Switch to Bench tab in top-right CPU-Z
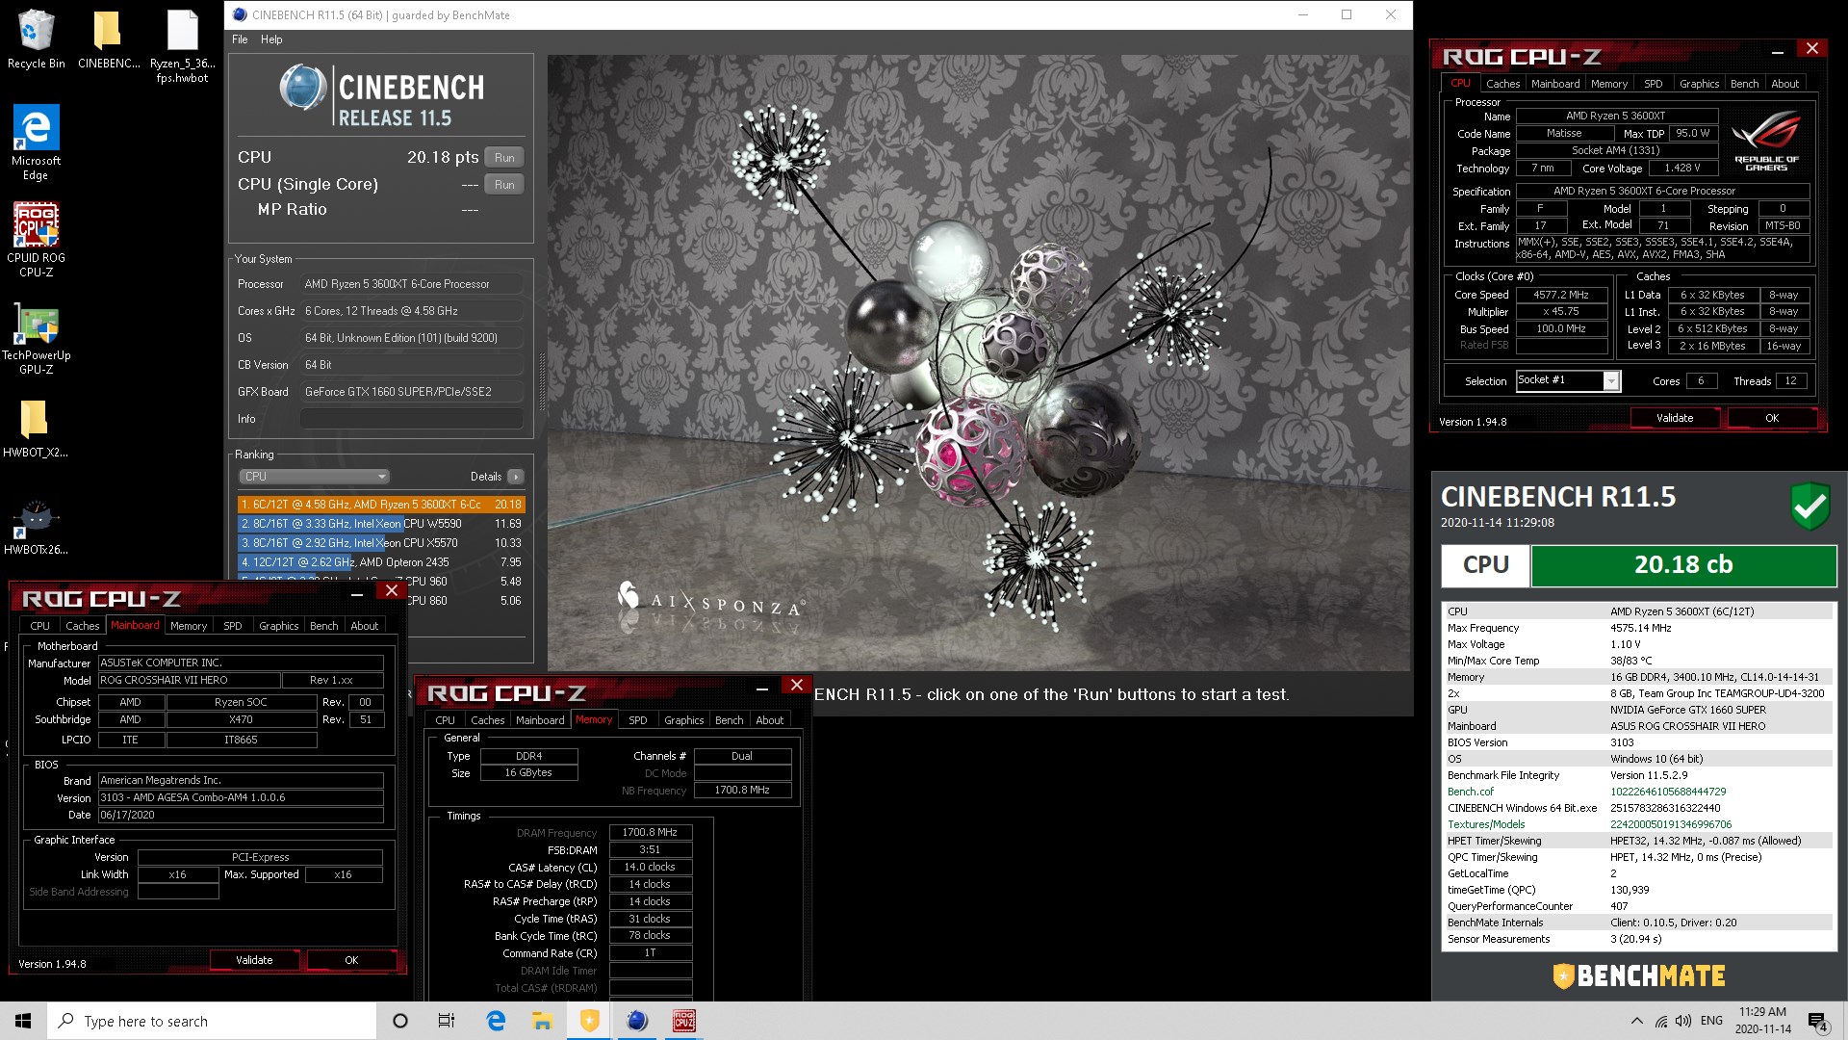Viewport: 1848px width, 1040px height. pyautogui.click(x=1744, y=84)
